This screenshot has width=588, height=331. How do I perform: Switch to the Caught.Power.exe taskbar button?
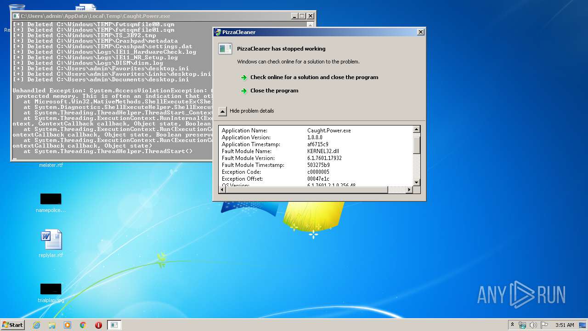[x=114, y=325]
